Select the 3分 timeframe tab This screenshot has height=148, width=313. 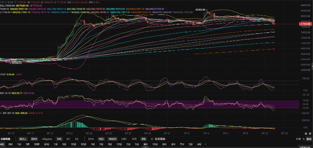(x=191, y=144)
